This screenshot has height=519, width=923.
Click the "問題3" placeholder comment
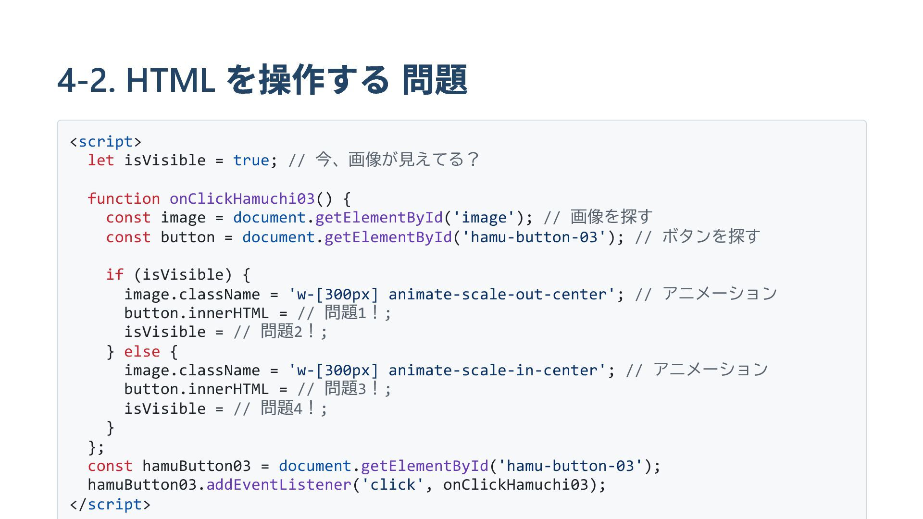click(x=345, y=389)
